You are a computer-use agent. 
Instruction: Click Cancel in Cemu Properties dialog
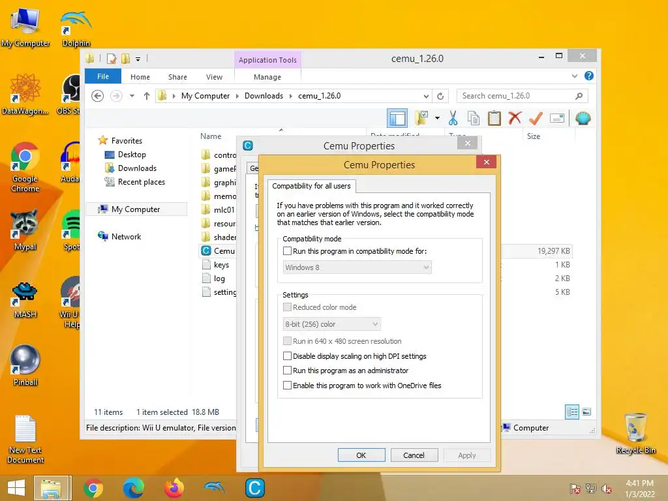pos(414,455)
